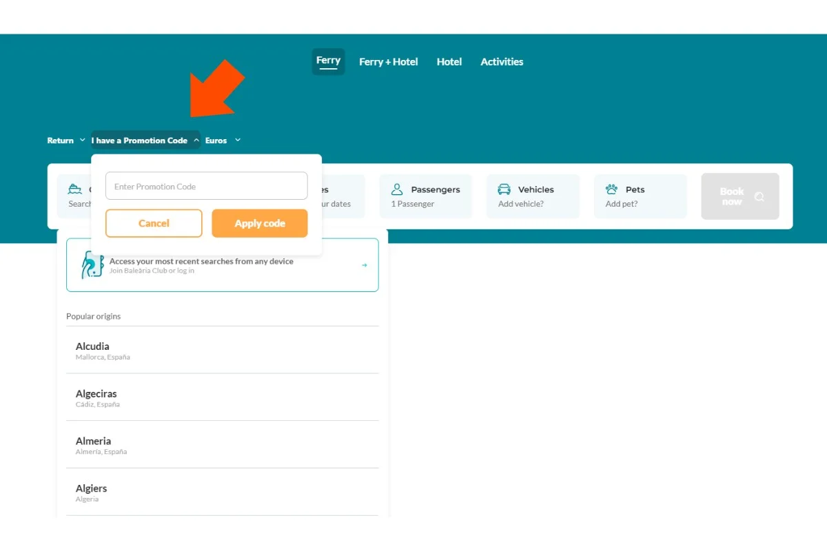Click the Baleària Club illustration icon
Image resolution: width=827 pixels, height=551 pixels.
92,265
